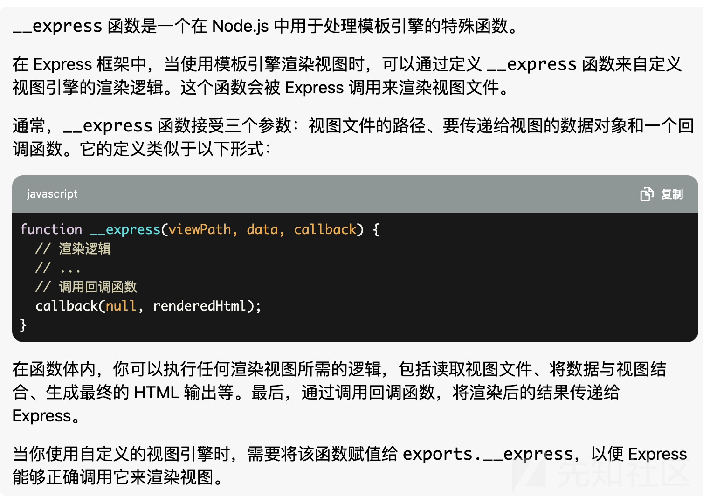The width and height of the screenshot is (703, 497).
Task: Click the word Node.js in first sentence
Action: 240,26
